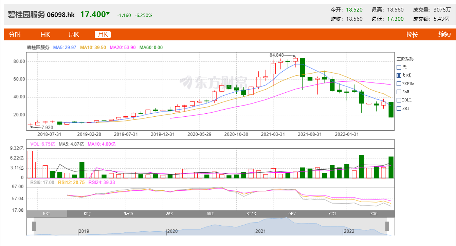
Task: Turn on the BOLL indicator
Action: pos(399,100)
